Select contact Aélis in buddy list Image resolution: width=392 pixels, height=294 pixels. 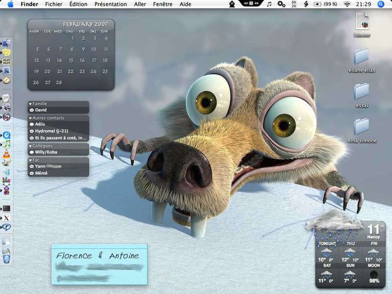58,124
